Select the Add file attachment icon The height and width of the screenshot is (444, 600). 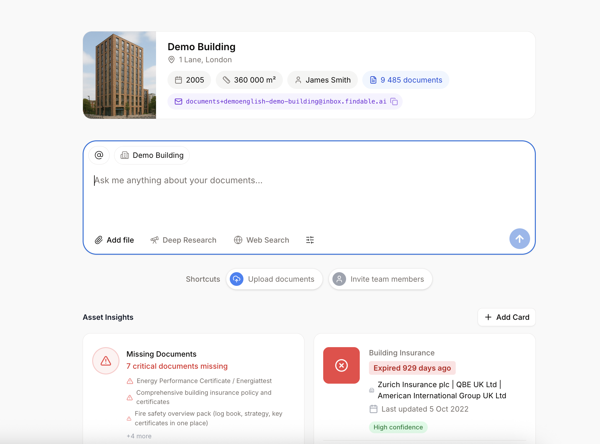point(99,240)
